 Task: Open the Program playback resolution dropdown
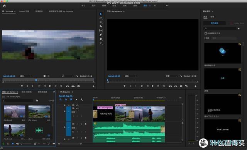pos(171,76)
